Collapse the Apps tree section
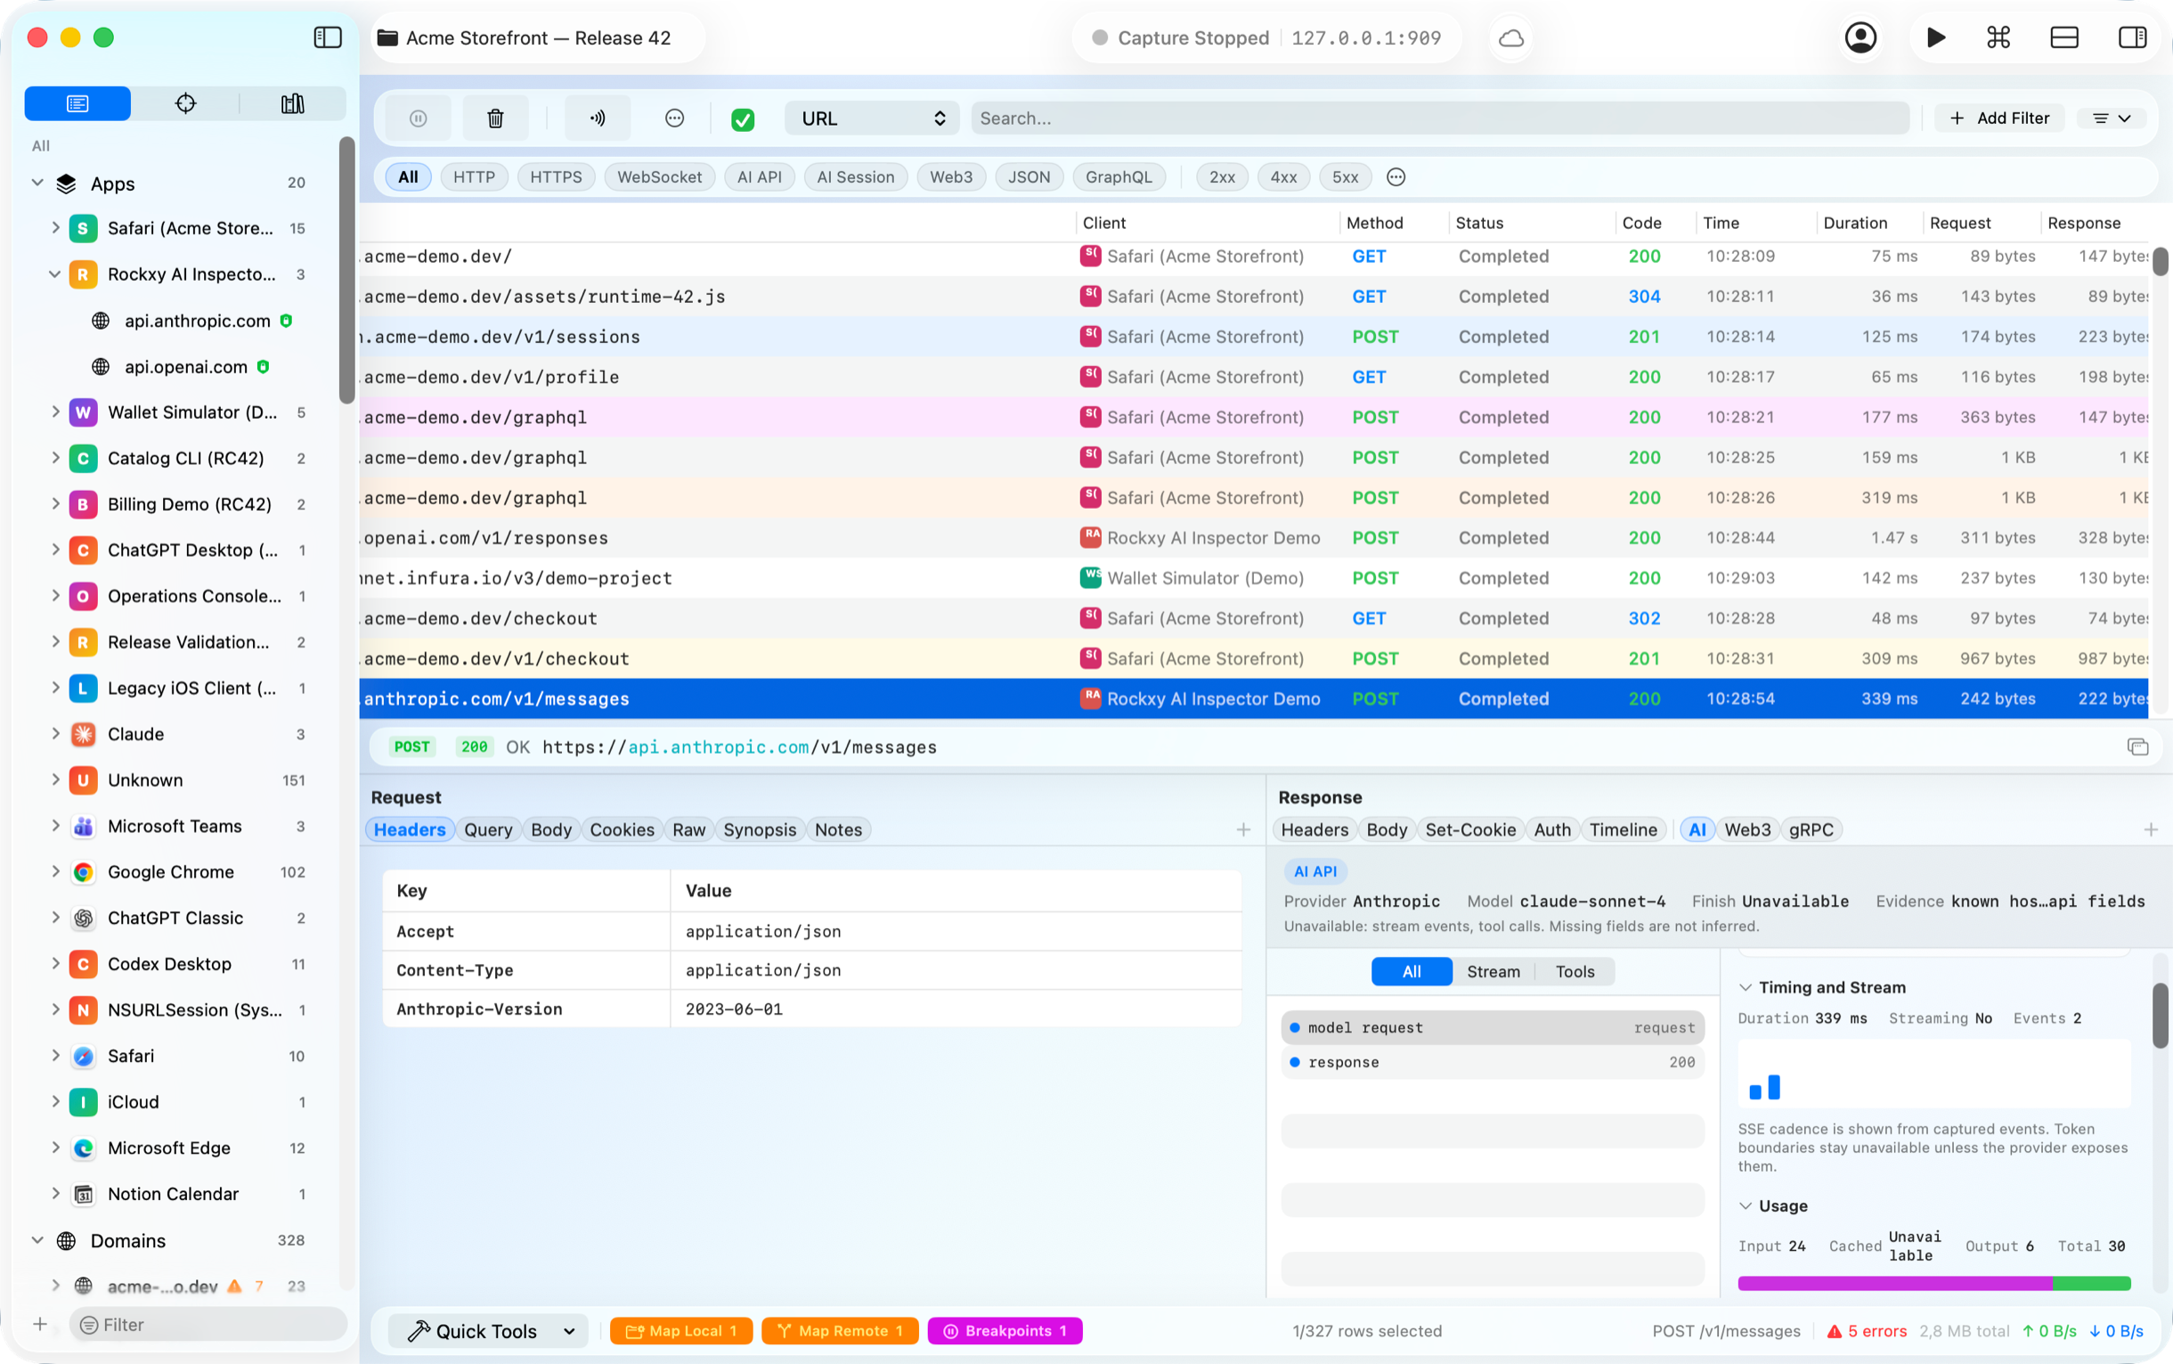 tap(37, 184)
